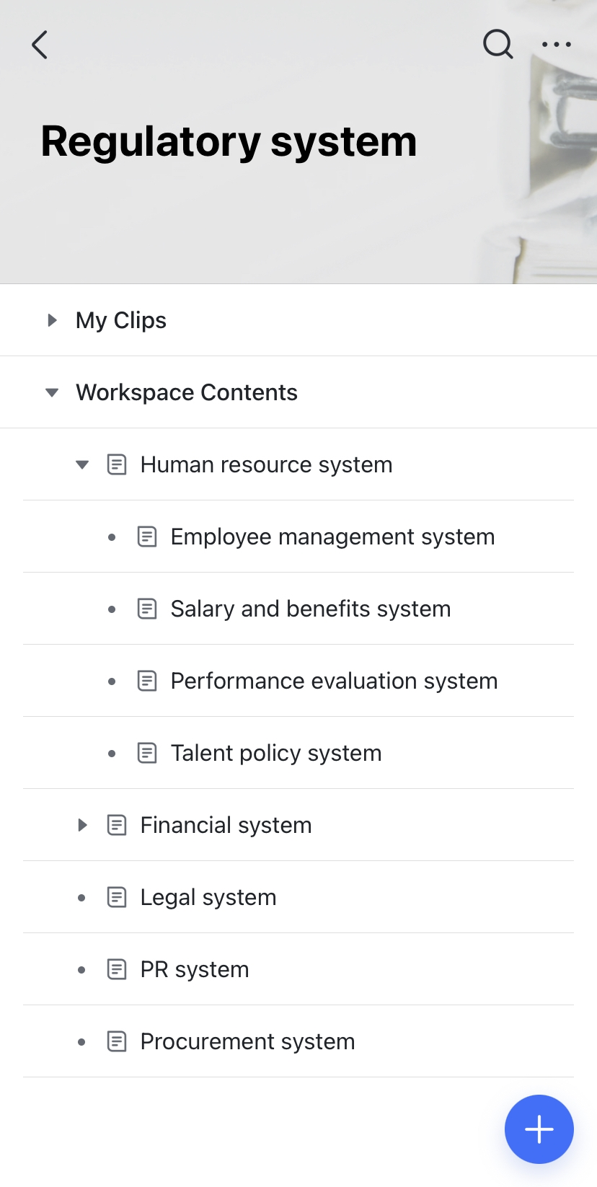Open the Legal system document
The image size is (597, 1187).
click(208, 897)
